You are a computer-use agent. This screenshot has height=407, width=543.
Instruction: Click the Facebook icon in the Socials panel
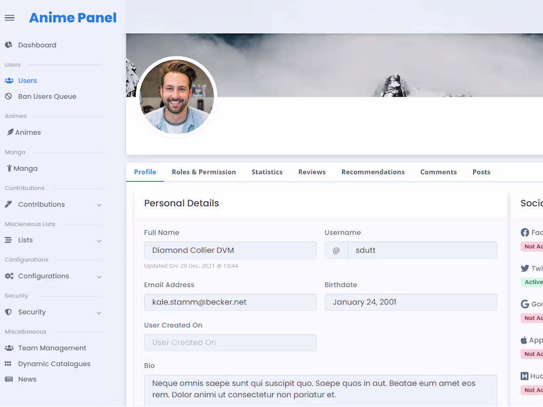(524, 232)
